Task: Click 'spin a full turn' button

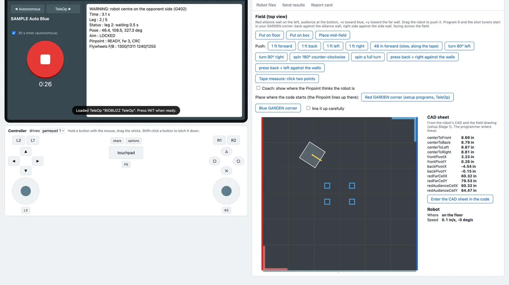Action: click(368, 57)
